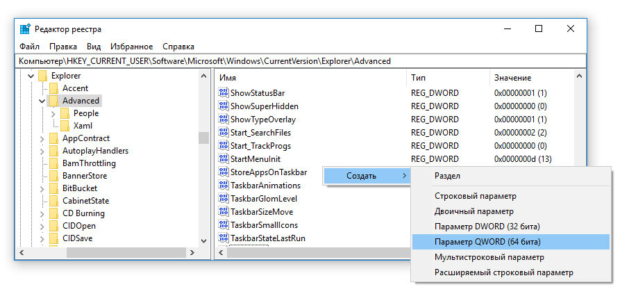Click the BannerStore folder icon
This screenshot has width=629, height=303.
(x=53, y=176)
